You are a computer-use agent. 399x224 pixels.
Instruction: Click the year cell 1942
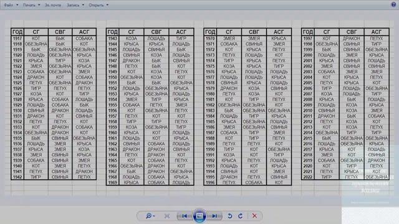(x=17, y=177)
